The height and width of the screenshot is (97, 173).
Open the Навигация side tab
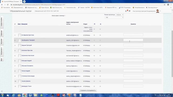(x=2, y=33)
